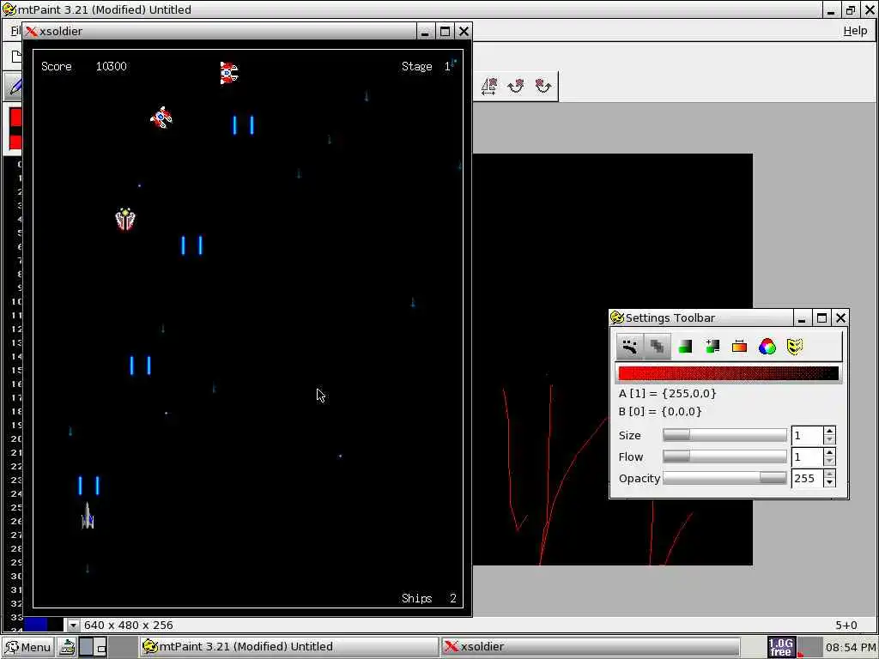Click the rotate selection anticlockwise icon
Image resolution: width=879 pixels, height=659 pixels.
tap(543, 87)
